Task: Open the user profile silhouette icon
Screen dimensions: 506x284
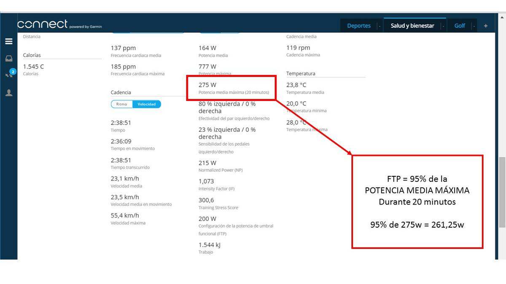Action: click(8, 93)
